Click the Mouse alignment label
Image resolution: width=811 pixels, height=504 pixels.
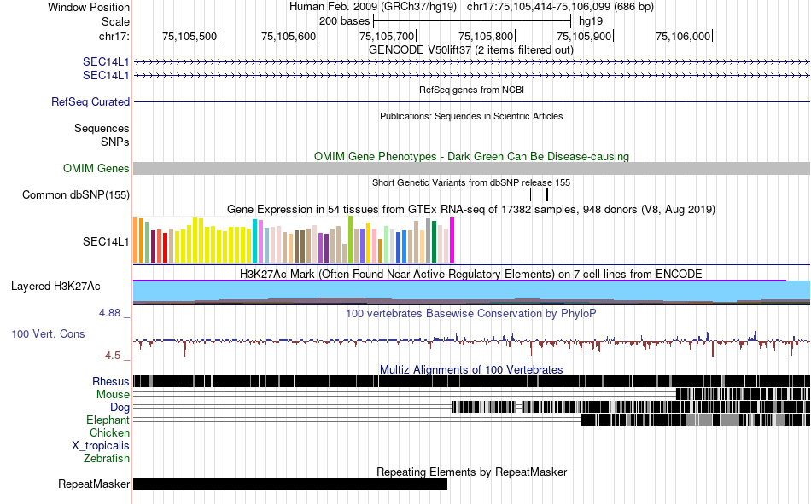113,394
